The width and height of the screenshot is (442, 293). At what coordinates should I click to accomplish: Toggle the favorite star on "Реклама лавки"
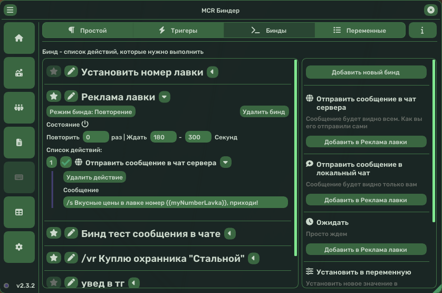pyautogui.click(x=54, y=97)
